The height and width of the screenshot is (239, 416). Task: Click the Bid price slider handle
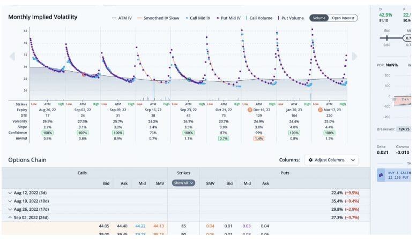point(387,38)
